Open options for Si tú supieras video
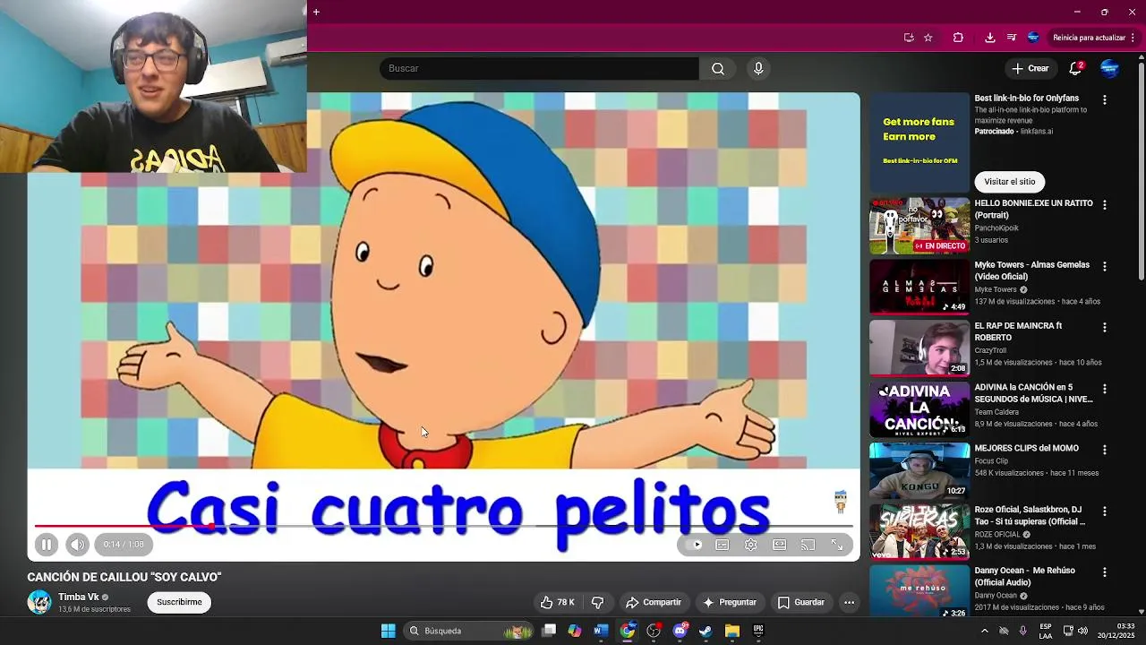This screenshot has height=645, width=1146. (1104, 512)
